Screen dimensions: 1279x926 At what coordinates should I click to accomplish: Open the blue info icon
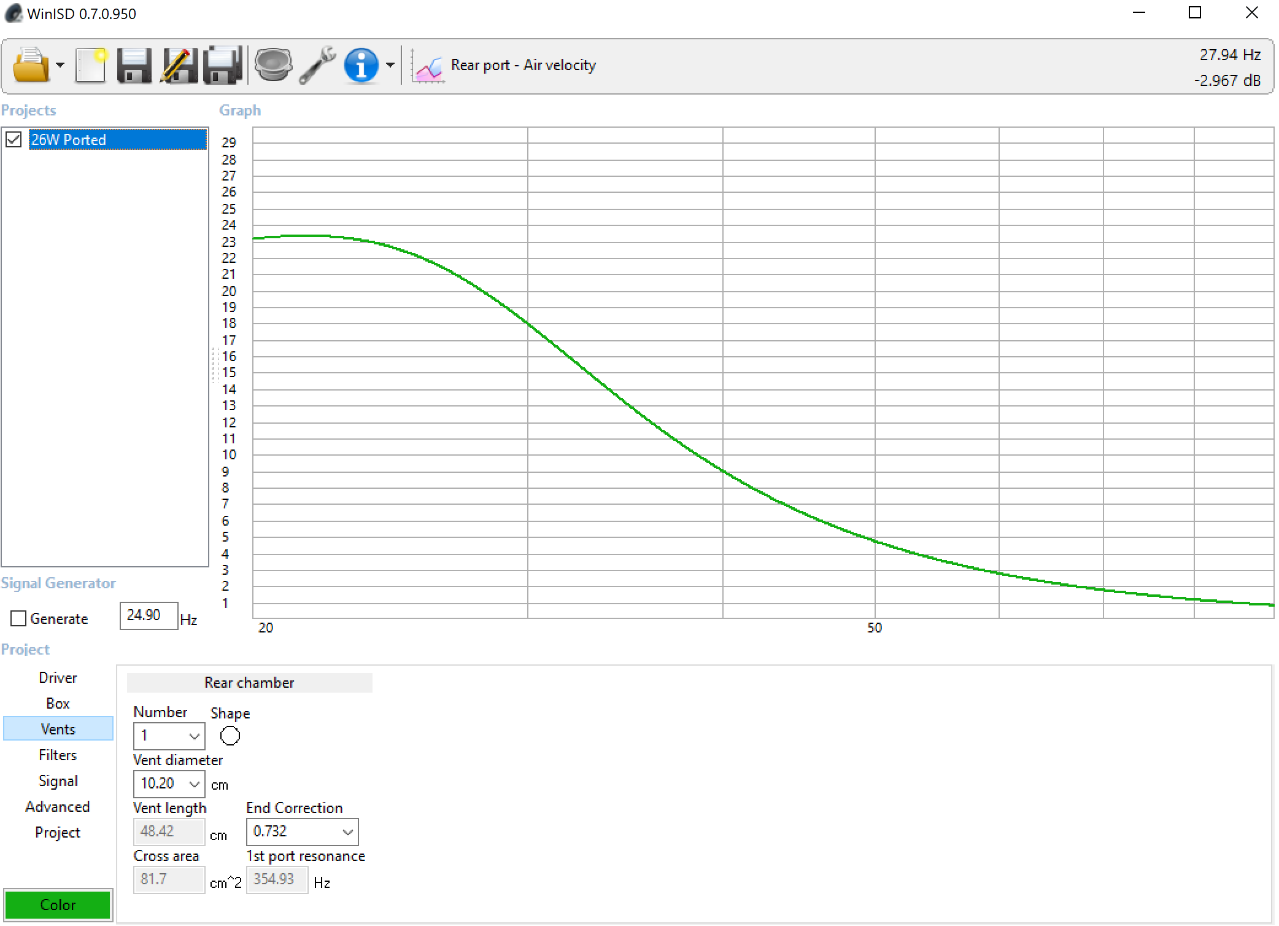coord(361,65)
